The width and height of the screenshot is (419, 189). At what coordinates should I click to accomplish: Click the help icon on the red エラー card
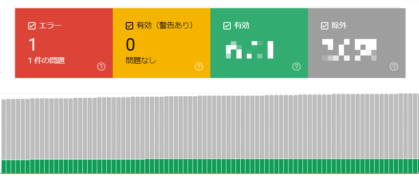(101, 67)
